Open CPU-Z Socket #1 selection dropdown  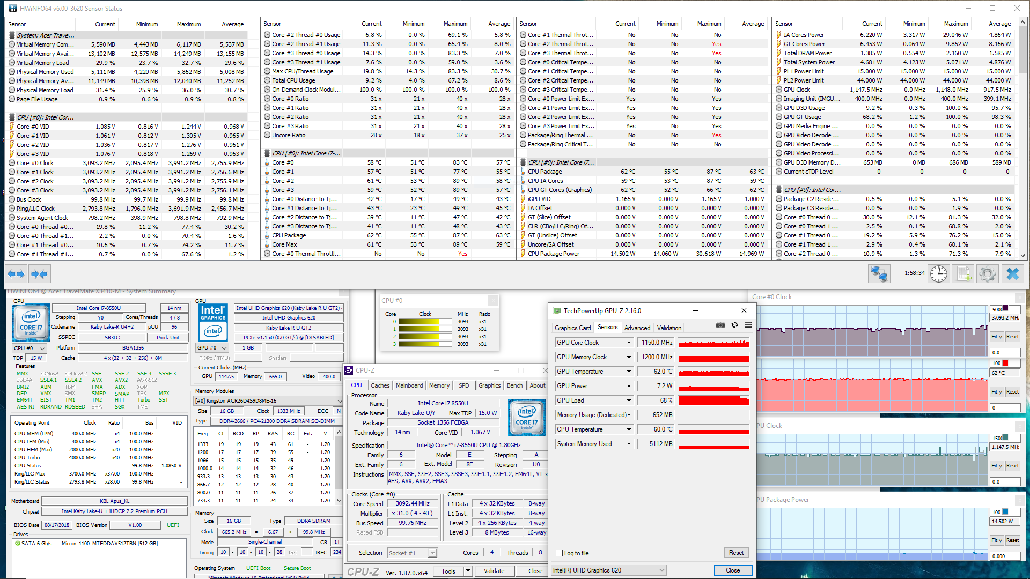[x=411, y=553]
